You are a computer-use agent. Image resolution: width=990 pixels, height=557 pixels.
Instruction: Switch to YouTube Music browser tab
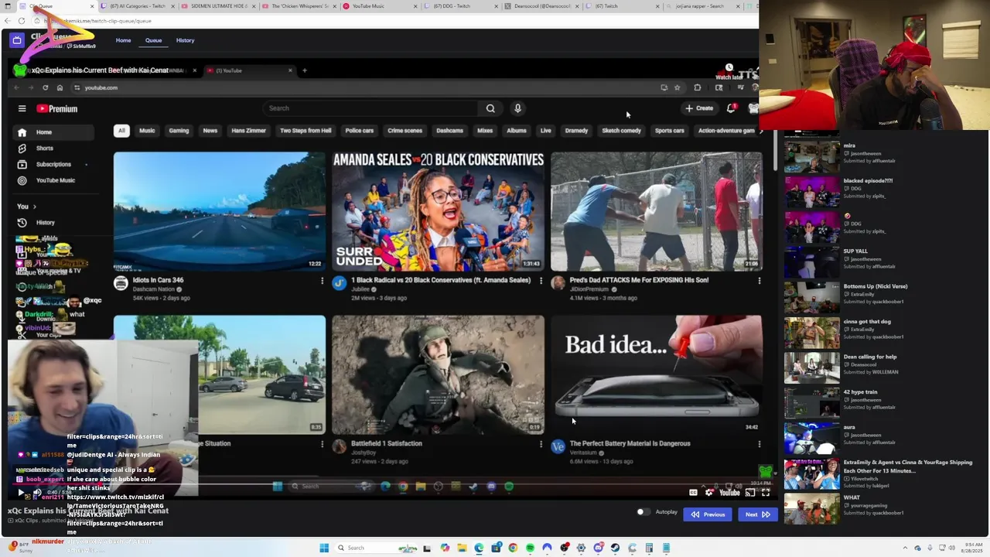tap(377, 6)
